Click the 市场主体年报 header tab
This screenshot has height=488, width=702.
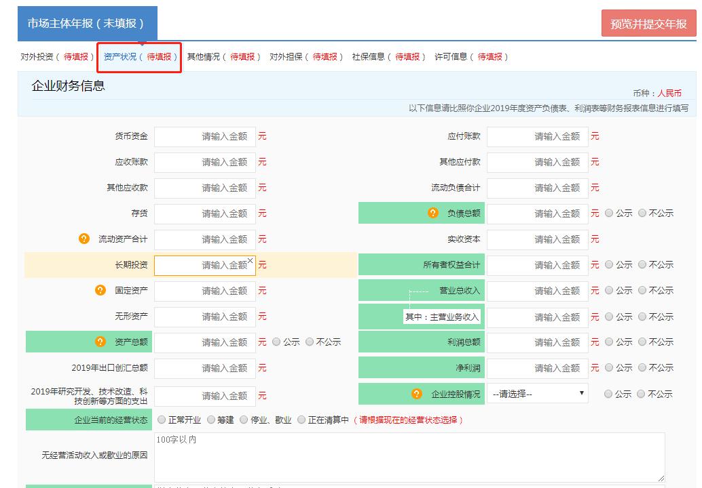[88, 23]
